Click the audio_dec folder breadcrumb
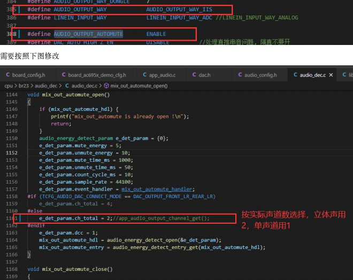The width and height of the screenshot is (353, 280). 45,86
